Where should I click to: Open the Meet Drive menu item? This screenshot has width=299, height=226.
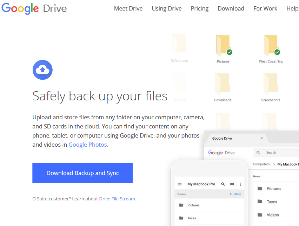(128, 8)
